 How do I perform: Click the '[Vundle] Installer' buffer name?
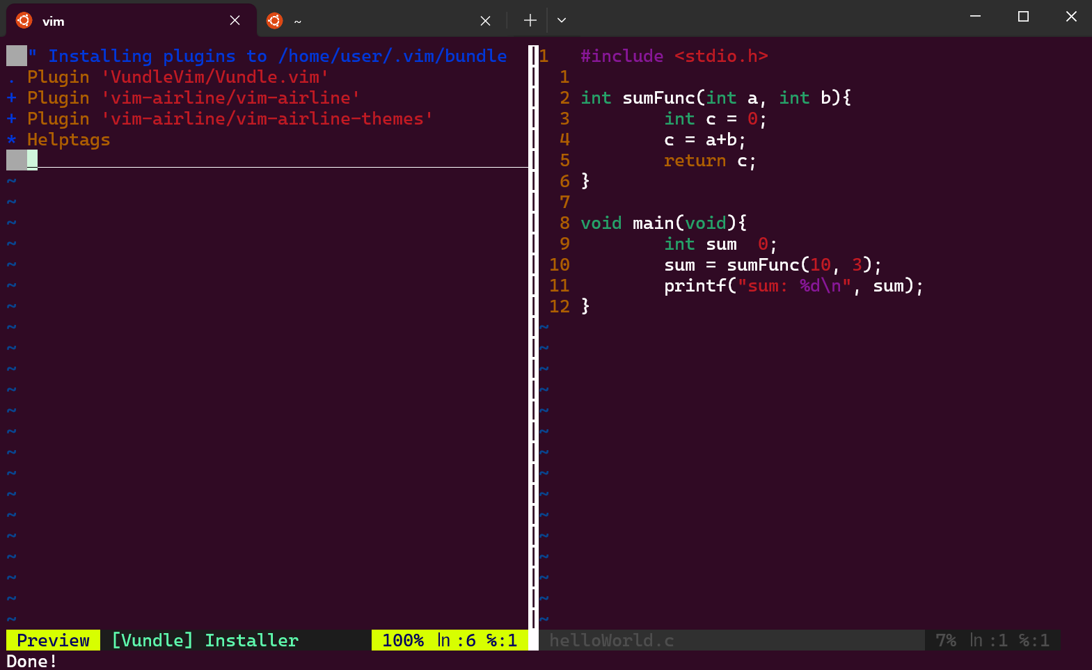[205, 640]
